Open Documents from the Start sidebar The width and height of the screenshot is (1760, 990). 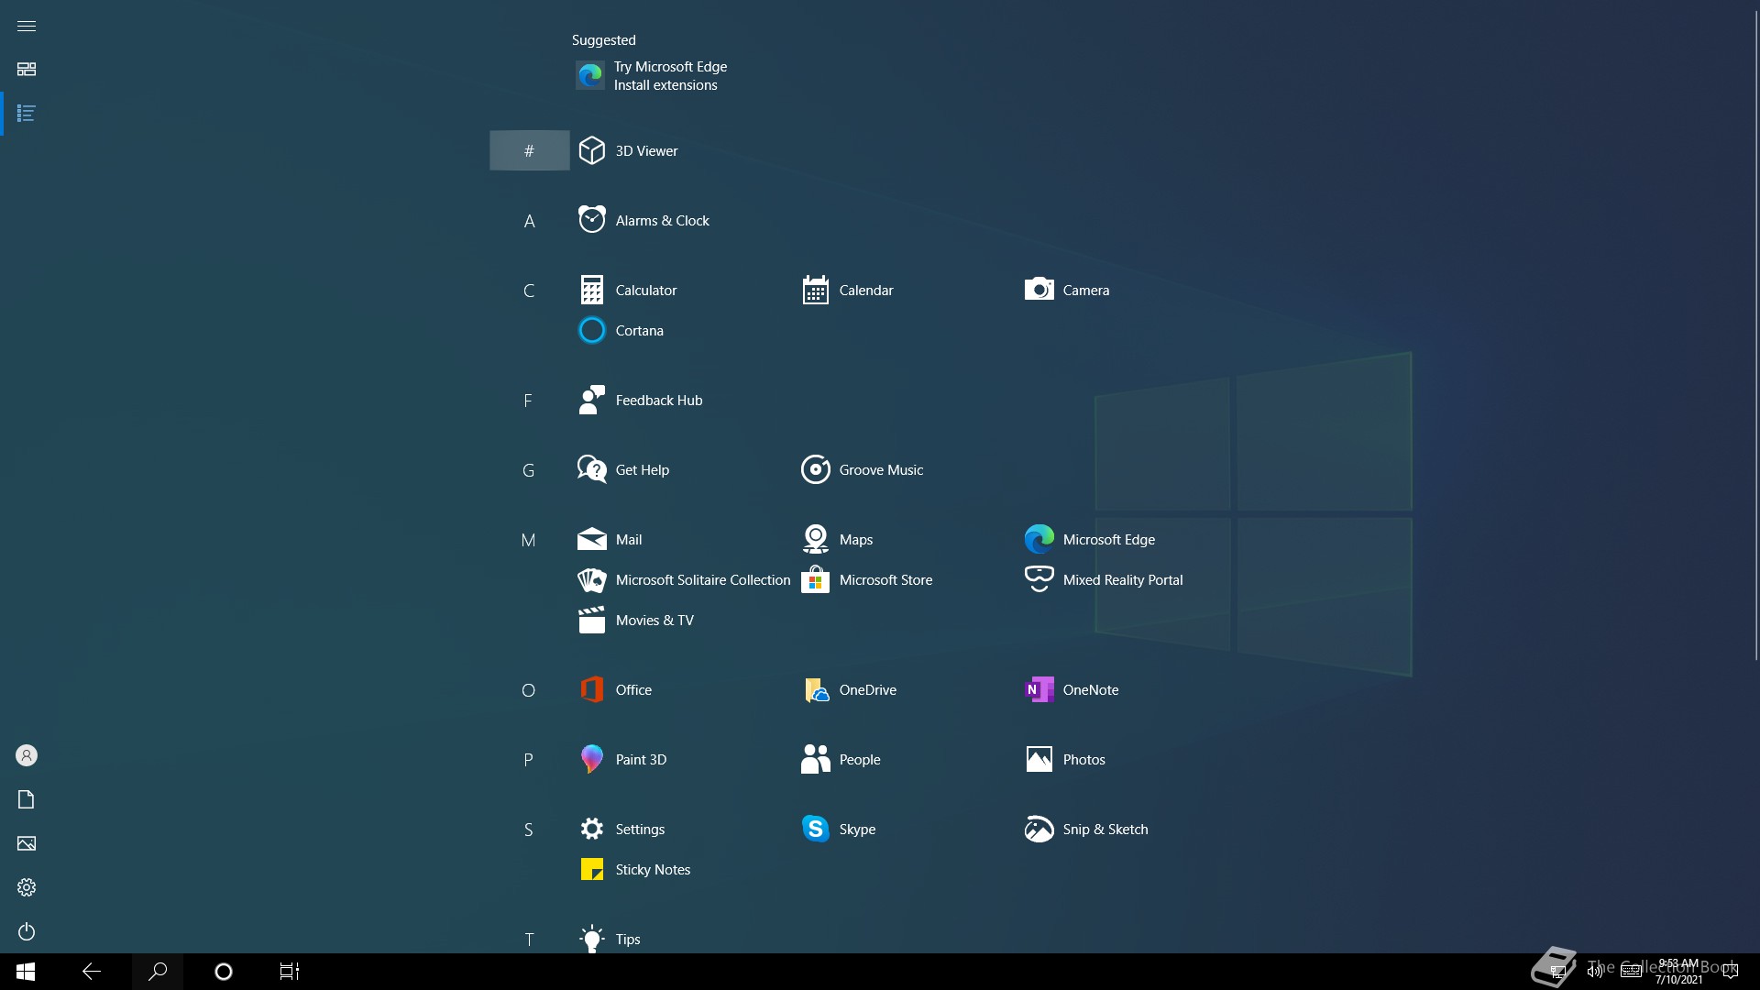tap(27, 799)
